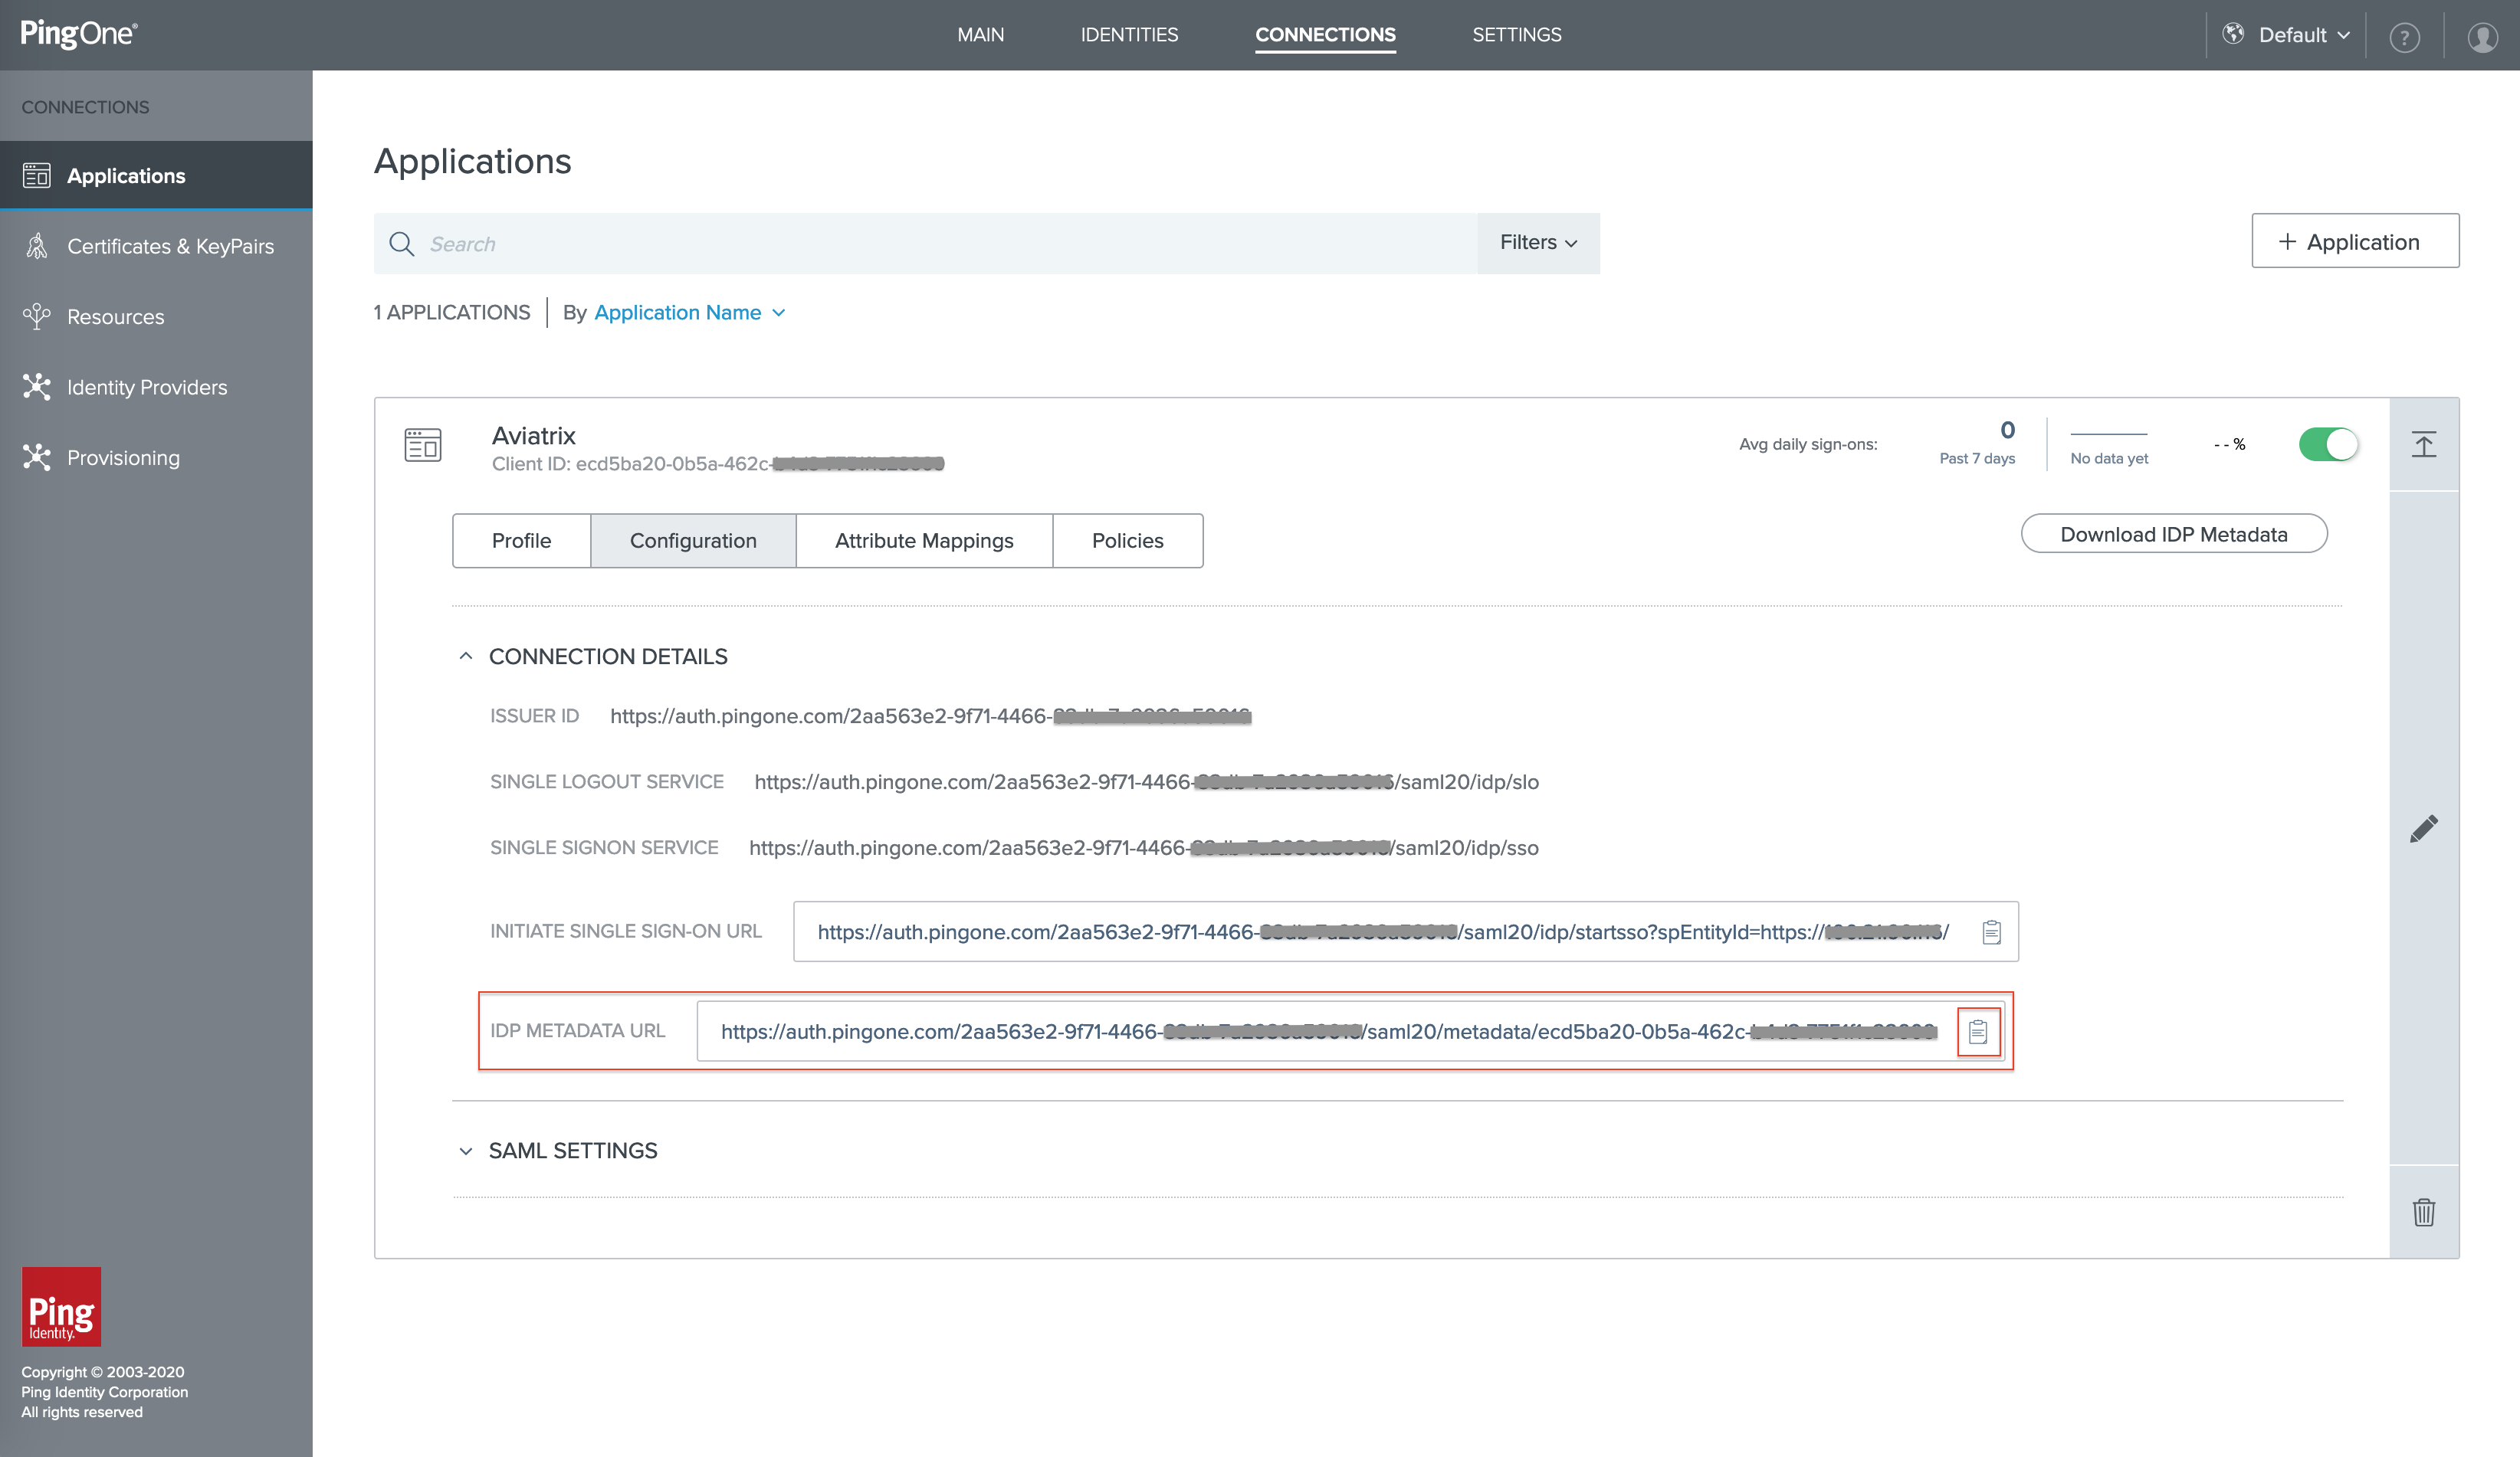Delete the application with the trash icon
Screen dimensions: 2520x1457
tap(2424, 1212)
